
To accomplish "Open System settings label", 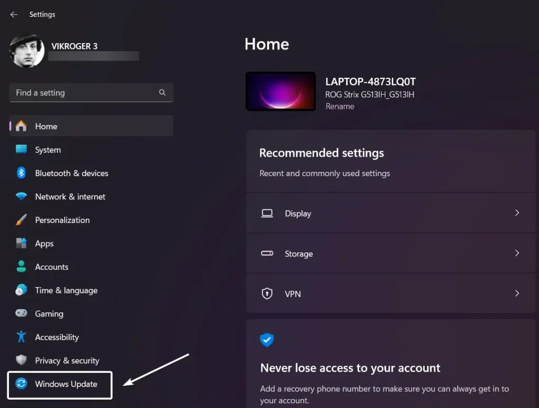I will pos(48,150).
